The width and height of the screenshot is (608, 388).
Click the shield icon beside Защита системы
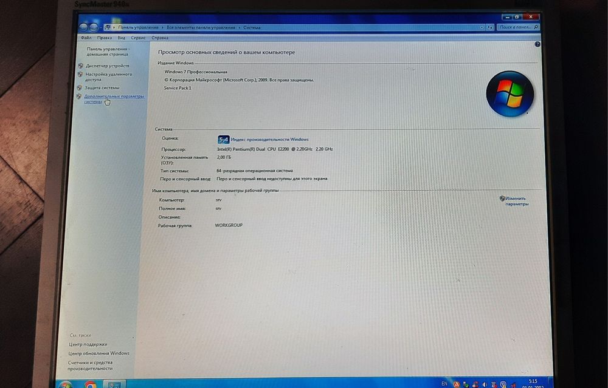80,87
